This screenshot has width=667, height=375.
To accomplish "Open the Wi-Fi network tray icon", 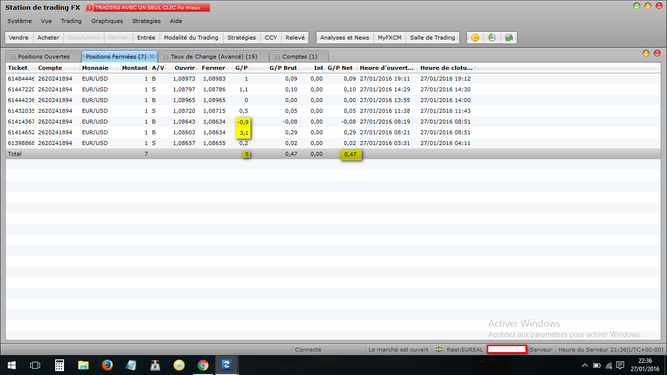I will tap(609, 365).
